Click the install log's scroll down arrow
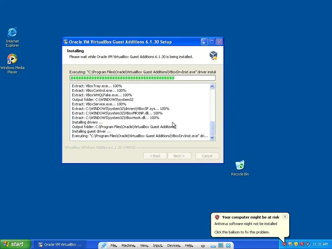Screen dimensions: 332x249 212,137
